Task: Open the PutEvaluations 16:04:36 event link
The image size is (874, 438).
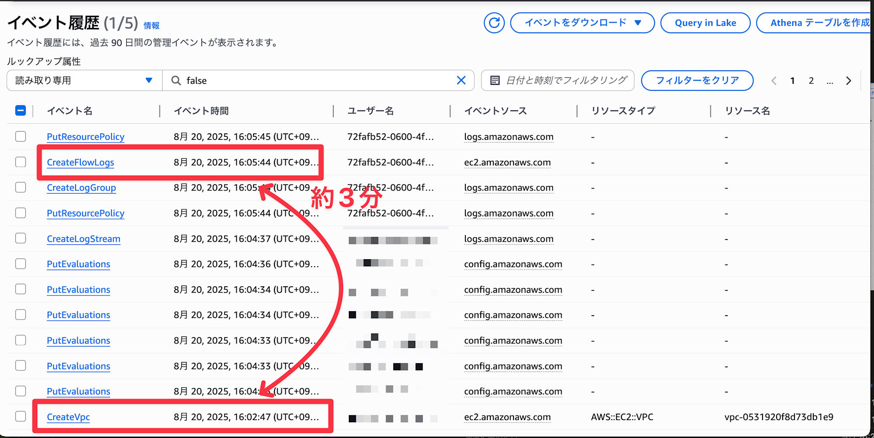Action: tap(79, 264)
